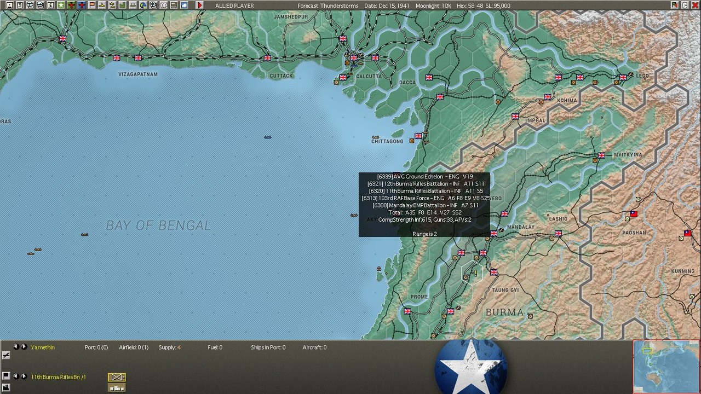
Task: Click the PROME city label
Action: [x=420, y=297]
